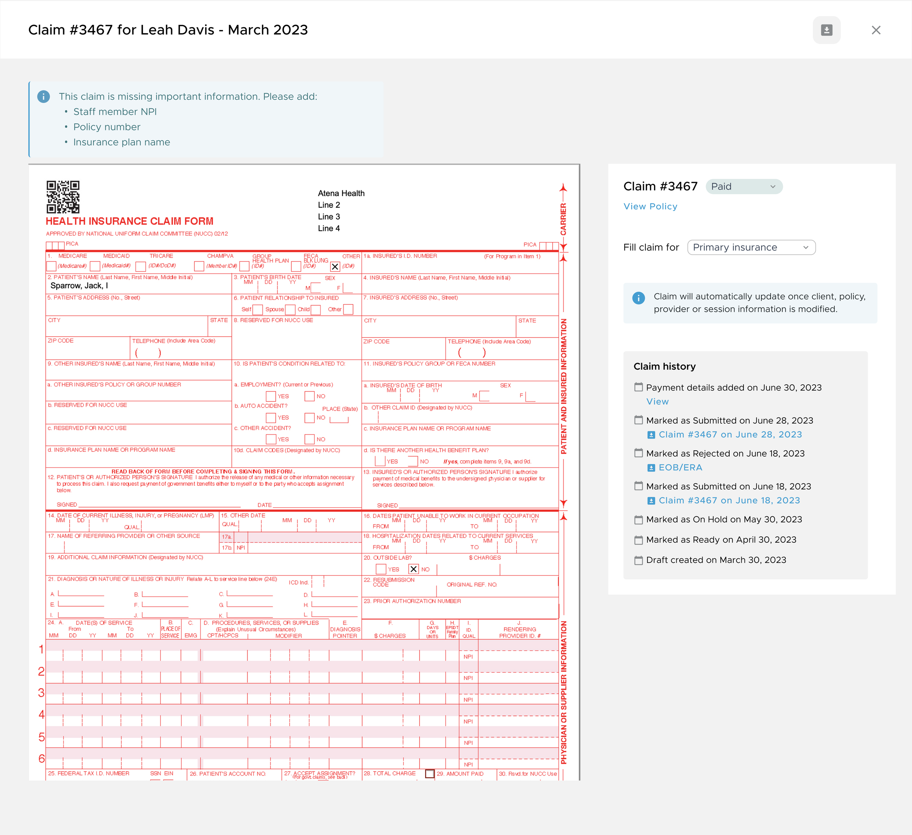Click calendar icon next to Payment details added
912x835 pixels.
(638, 387)
